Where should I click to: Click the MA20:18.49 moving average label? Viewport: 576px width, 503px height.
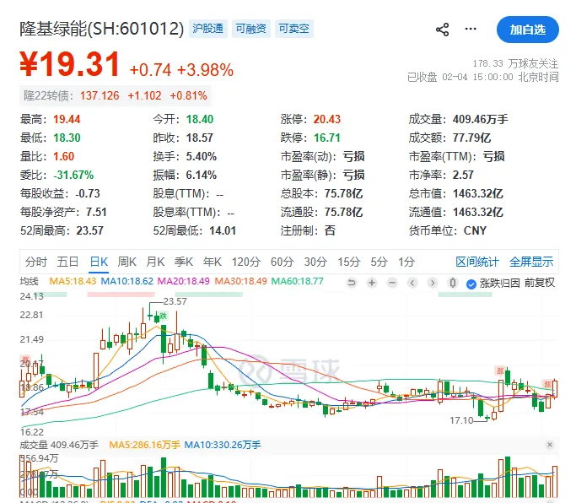tap(183, 281)
